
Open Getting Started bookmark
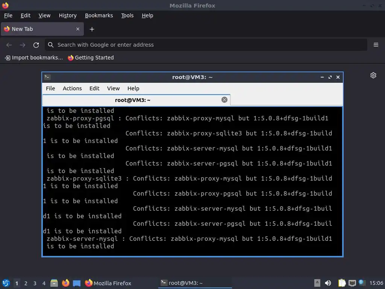pos(91,58)
